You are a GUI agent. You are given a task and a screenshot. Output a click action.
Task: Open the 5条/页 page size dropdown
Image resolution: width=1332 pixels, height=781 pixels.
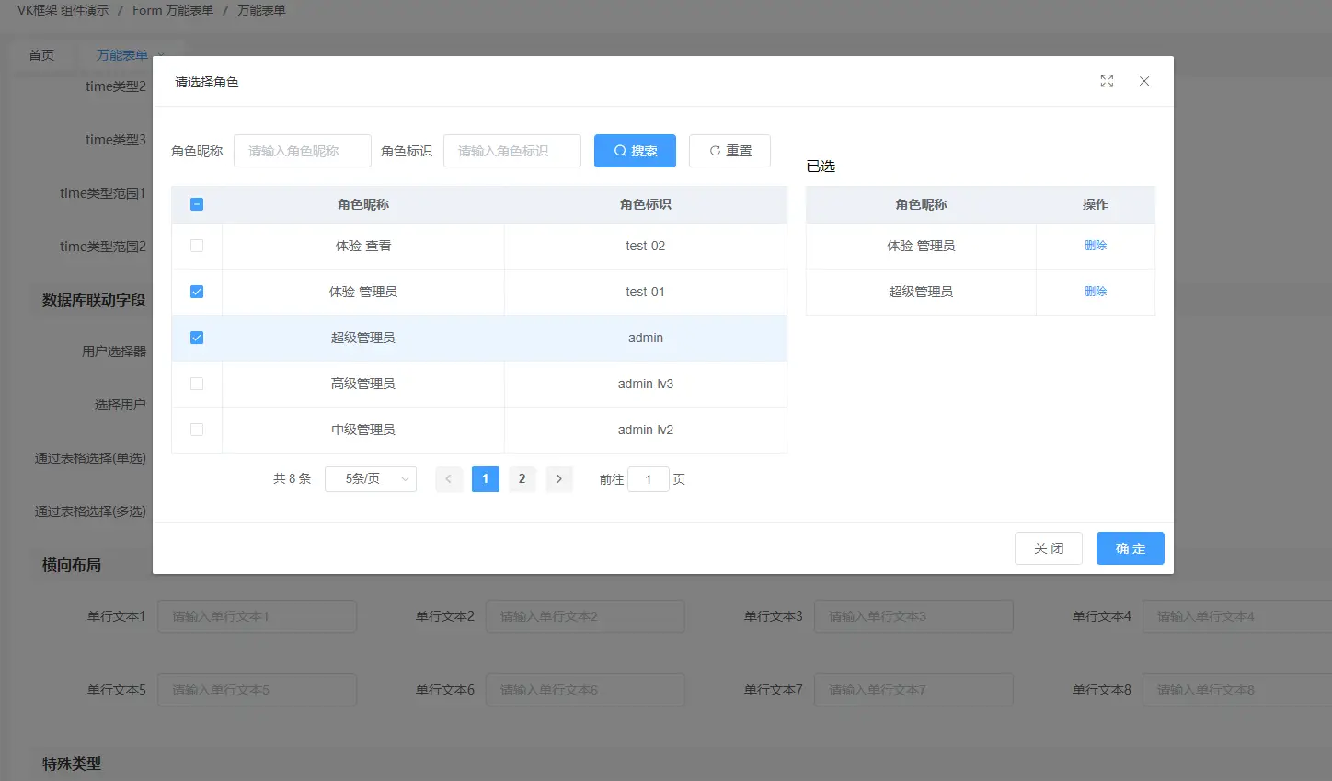tap(371, 479)
